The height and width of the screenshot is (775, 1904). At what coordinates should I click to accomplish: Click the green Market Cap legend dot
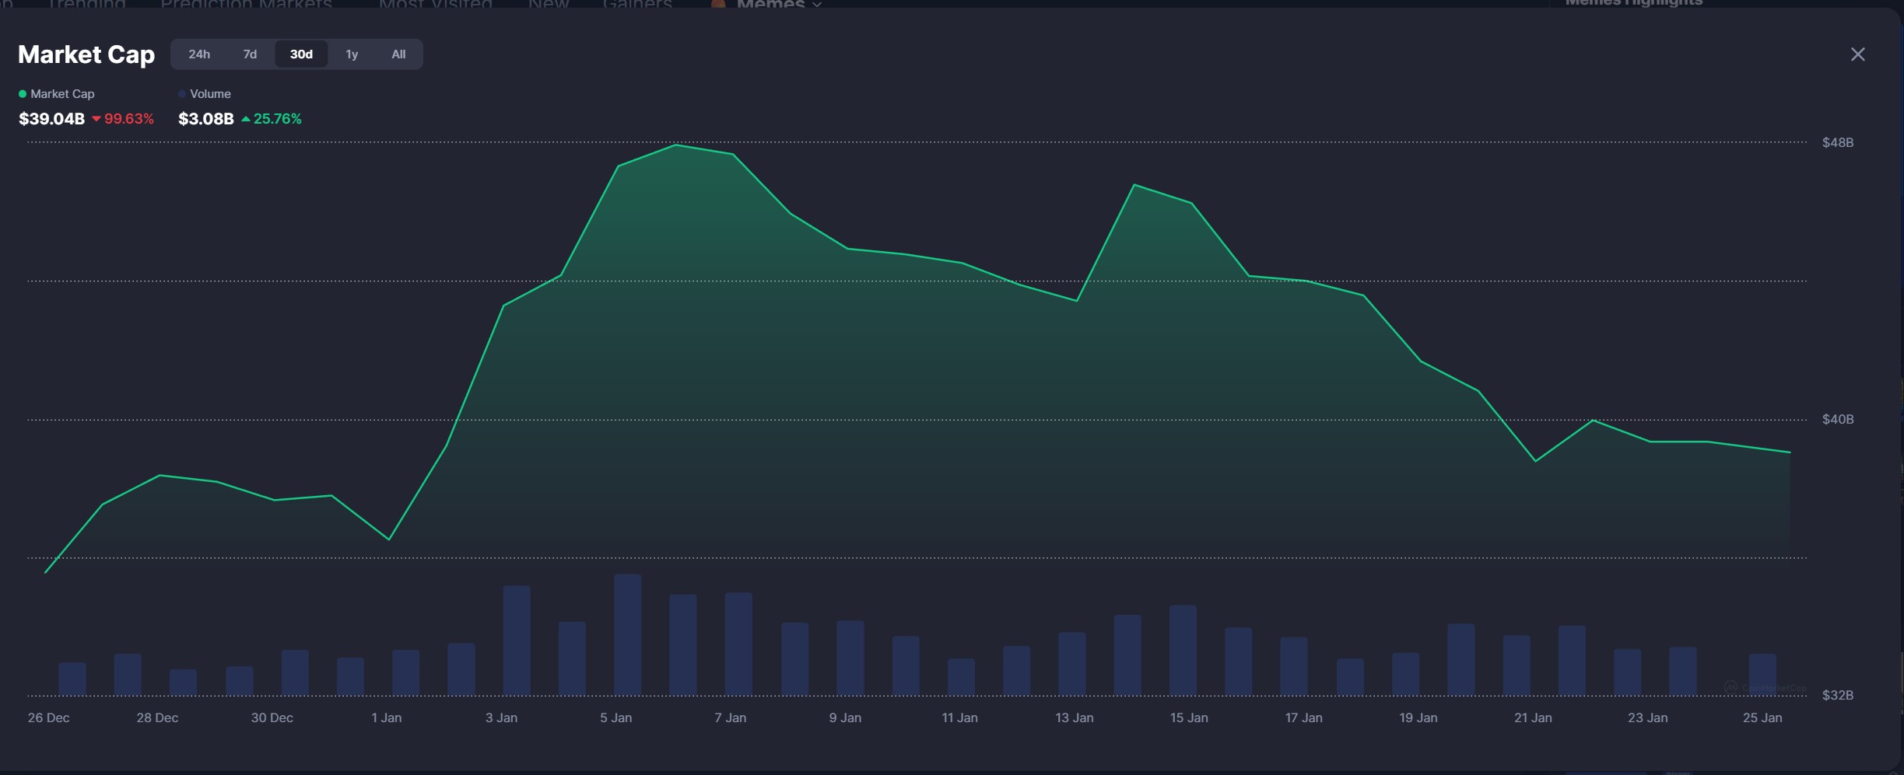[x=23, y=94]
